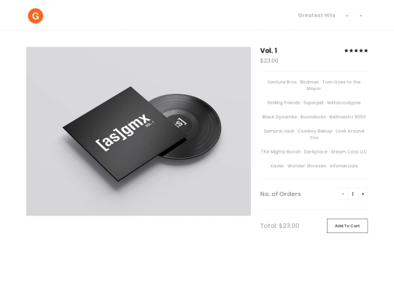Click the Vol. 1 product title
This screenshot has height=296, width=394.
tap(269, 50)
